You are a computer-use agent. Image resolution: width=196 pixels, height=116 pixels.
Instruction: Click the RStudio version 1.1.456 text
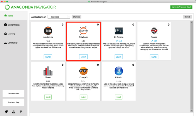(119, 81)
